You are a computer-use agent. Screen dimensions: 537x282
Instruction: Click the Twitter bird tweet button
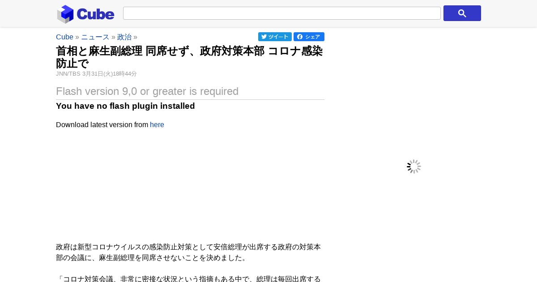pyautogui.click(x=275, y=37)
